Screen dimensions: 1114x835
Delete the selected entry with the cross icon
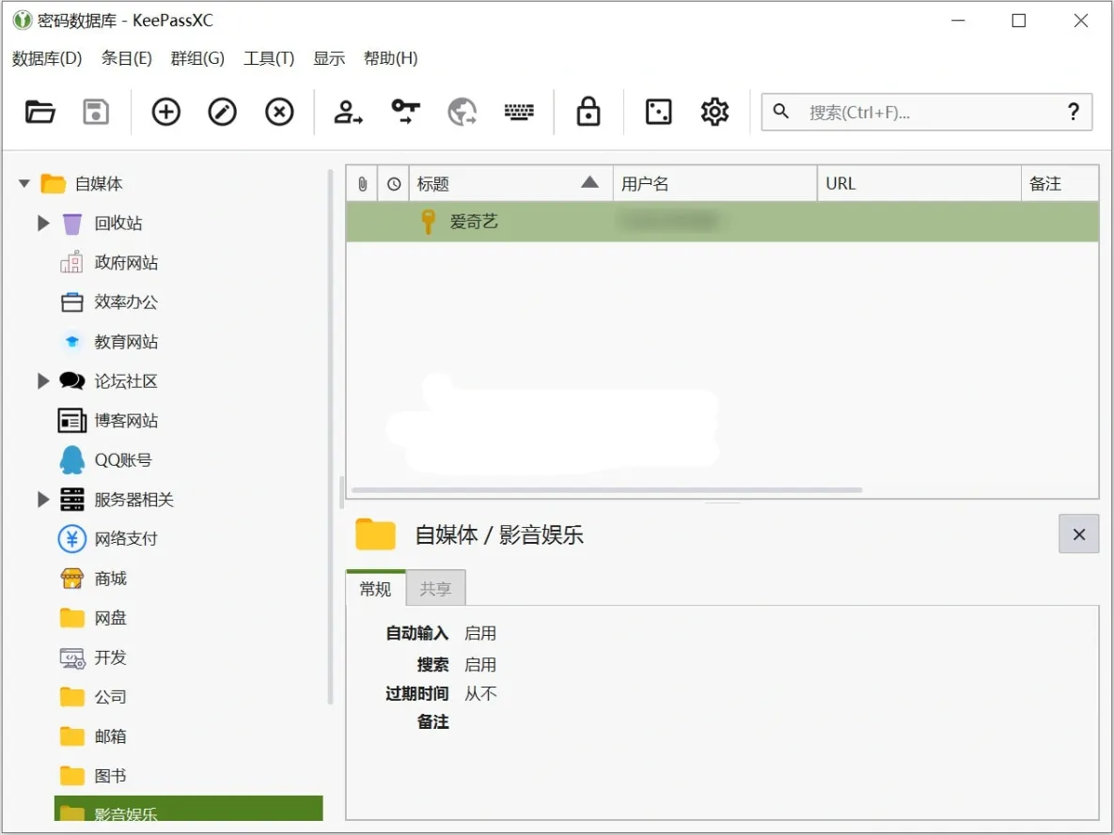pos(279,112)
